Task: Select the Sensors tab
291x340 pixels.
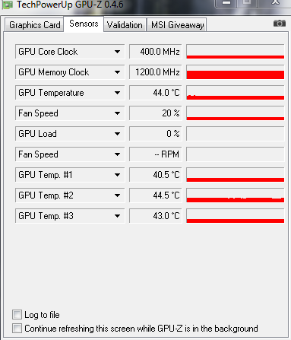Action: click(84, 24)
